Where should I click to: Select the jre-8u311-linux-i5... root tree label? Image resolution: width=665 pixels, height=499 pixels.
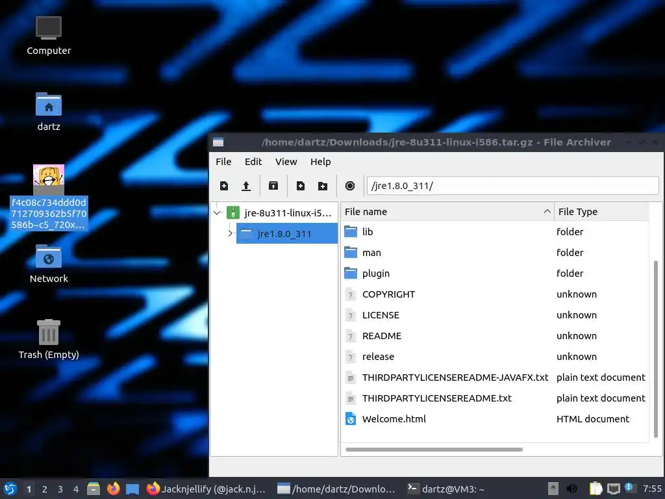click(288, 213)
